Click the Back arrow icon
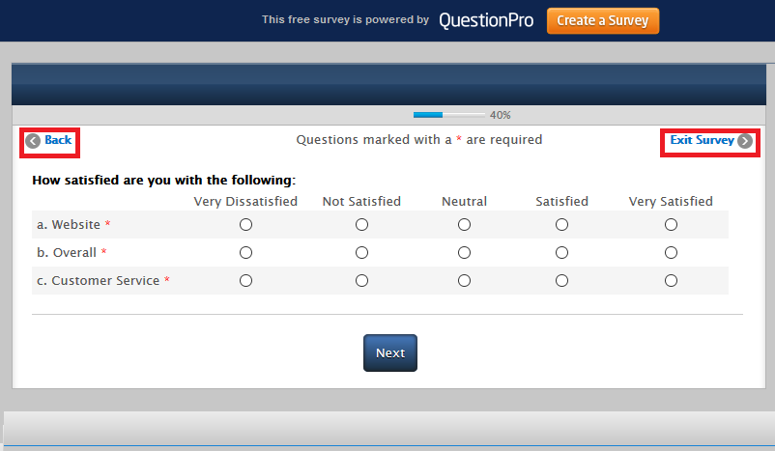 (x=33, y=141)
